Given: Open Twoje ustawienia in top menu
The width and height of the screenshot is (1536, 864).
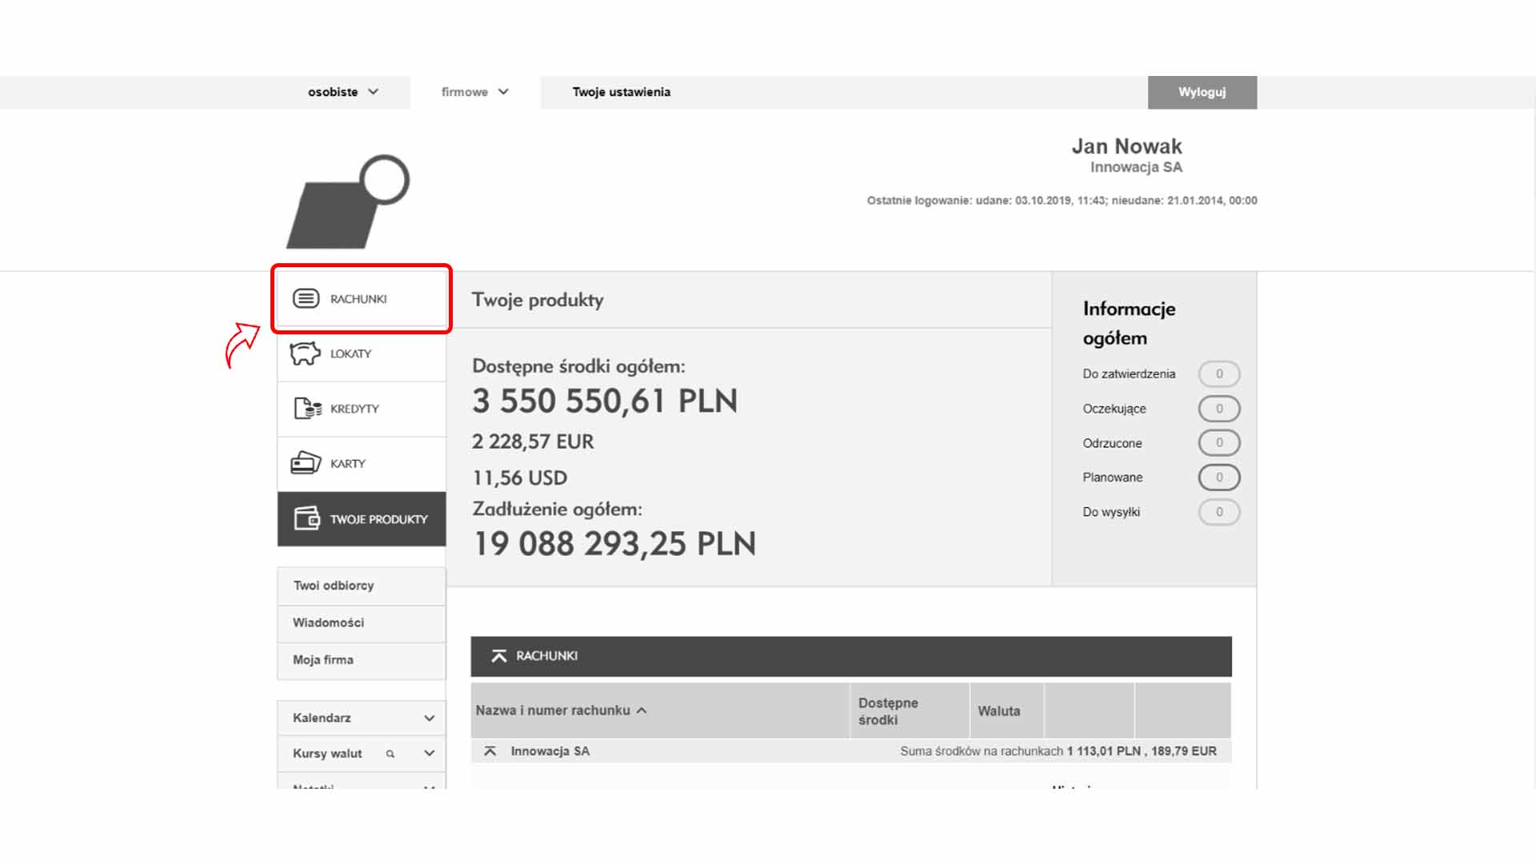Looking at the screenshot, I should pyautogui.click(x=621, y=92).
